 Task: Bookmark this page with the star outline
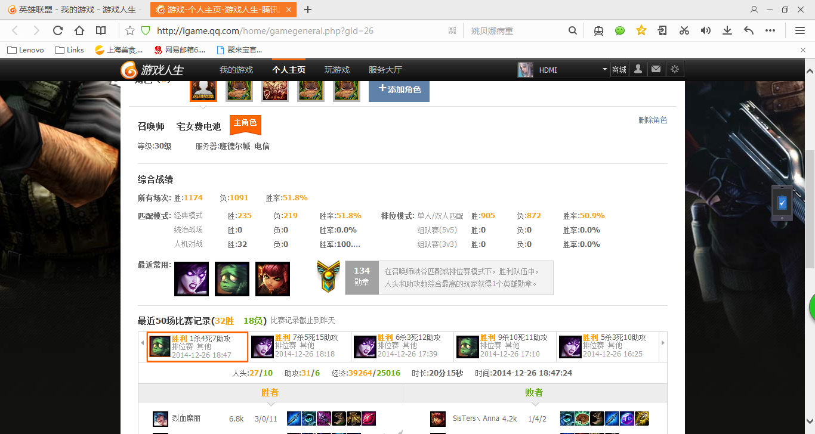[130, 30]
